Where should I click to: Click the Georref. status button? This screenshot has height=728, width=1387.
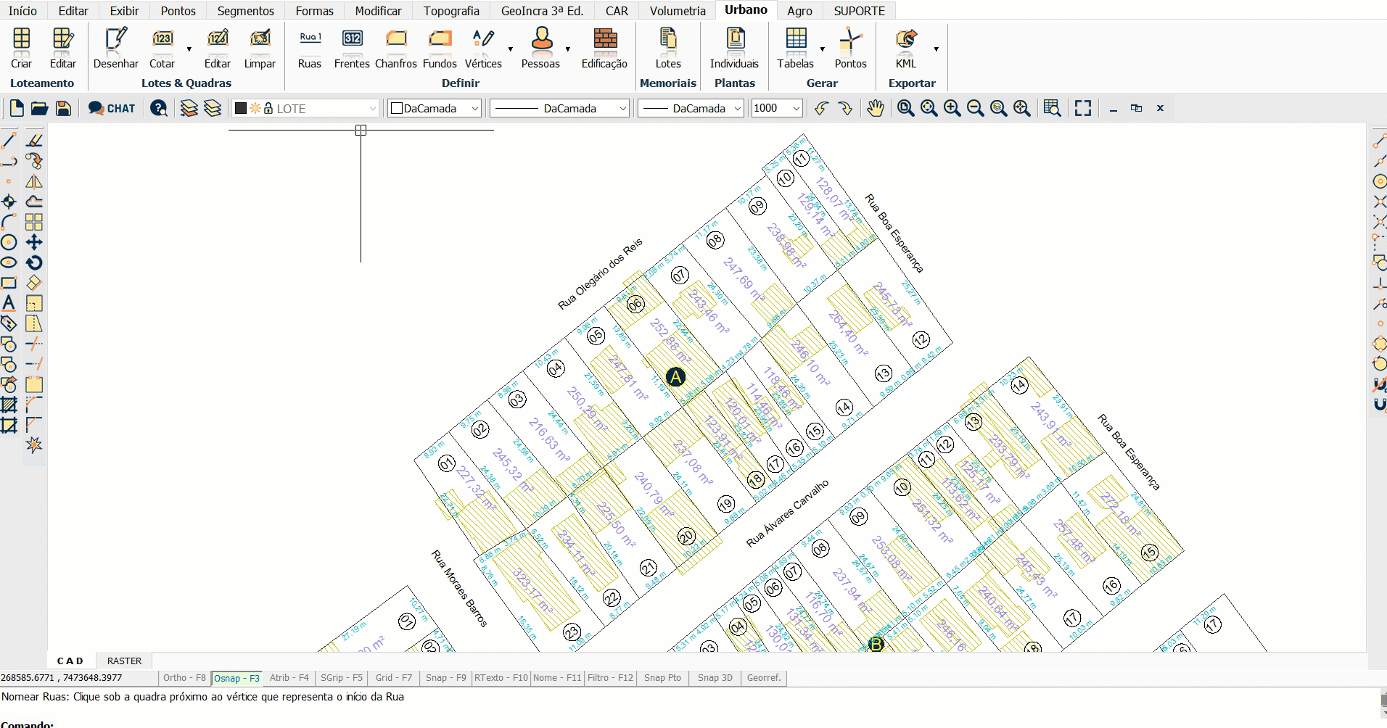pyautogui.click(x=764, y=678)
